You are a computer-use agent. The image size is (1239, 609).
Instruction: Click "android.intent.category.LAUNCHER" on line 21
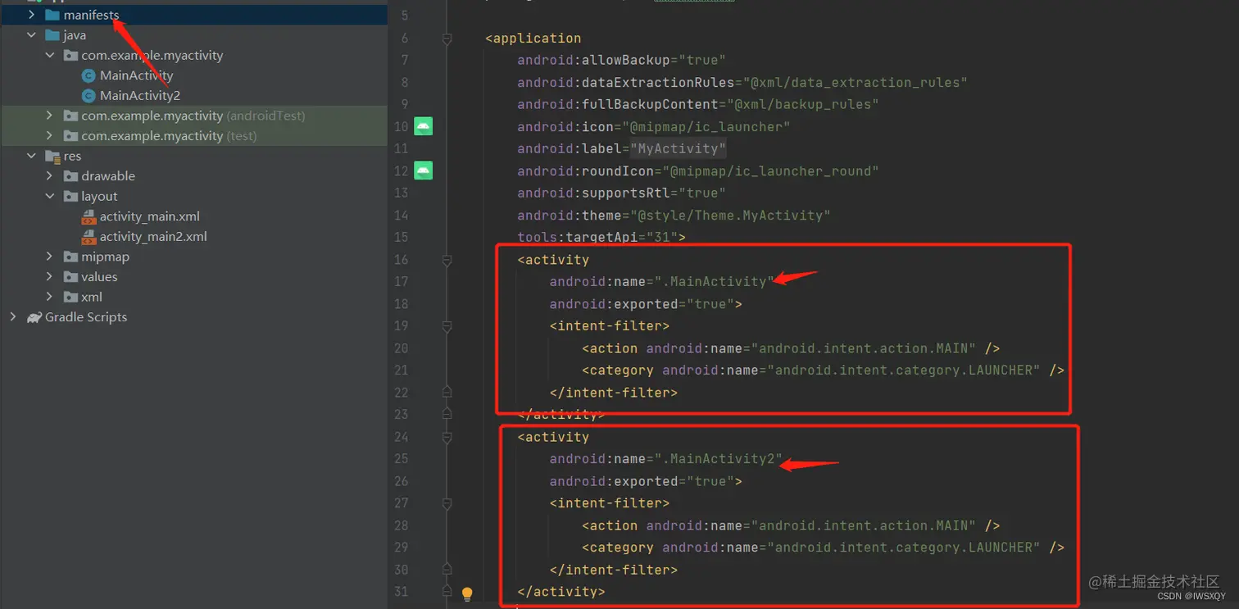pyautogui.click(x=903, y=370)
